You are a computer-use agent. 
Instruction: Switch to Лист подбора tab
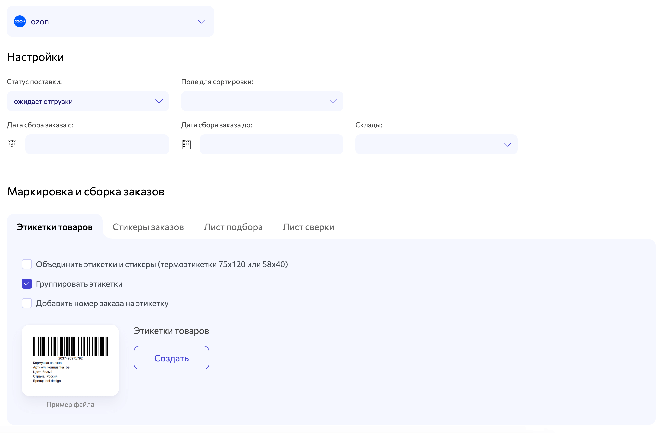[233, 227]
